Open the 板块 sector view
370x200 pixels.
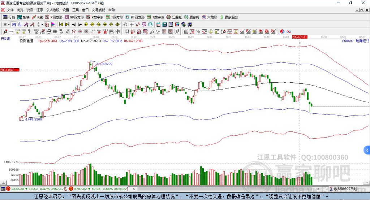pos(23,17)
